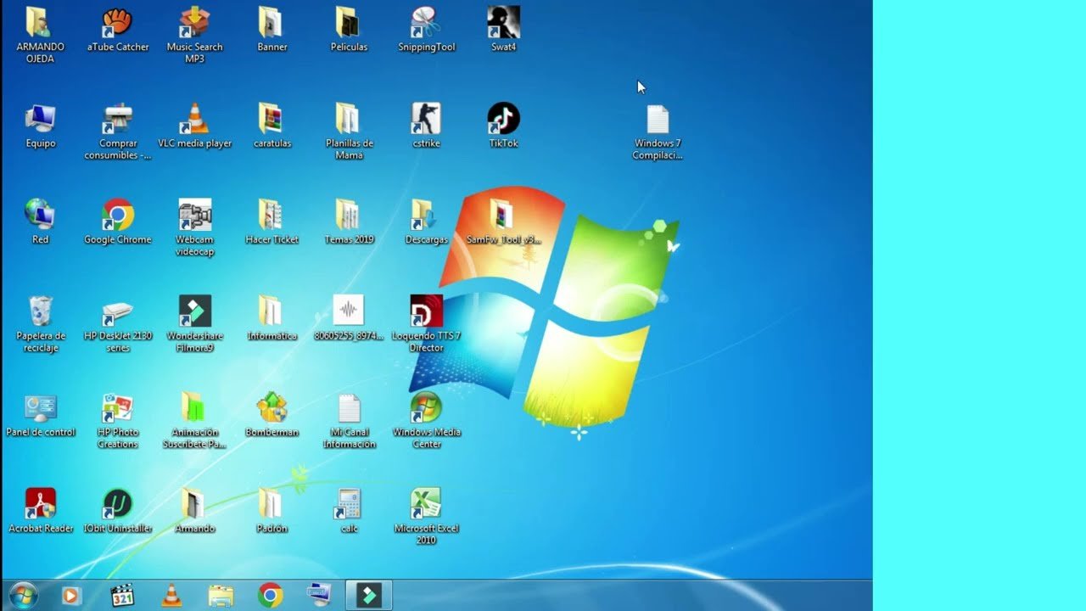Open the Descargas folder shortcut

coord(426,222)
